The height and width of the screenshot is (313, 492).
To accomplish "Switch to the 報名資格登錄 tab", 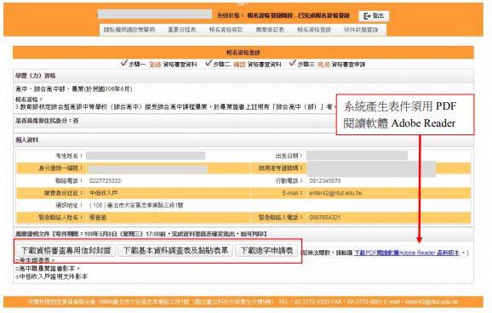I will (x=314, y=30).
